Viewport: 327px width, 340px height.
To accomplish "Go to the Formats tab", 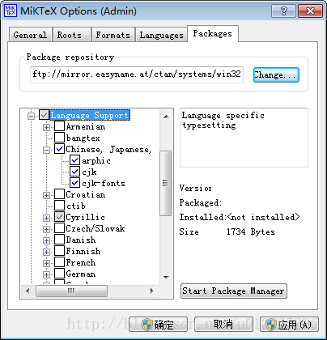I will 113,35.
